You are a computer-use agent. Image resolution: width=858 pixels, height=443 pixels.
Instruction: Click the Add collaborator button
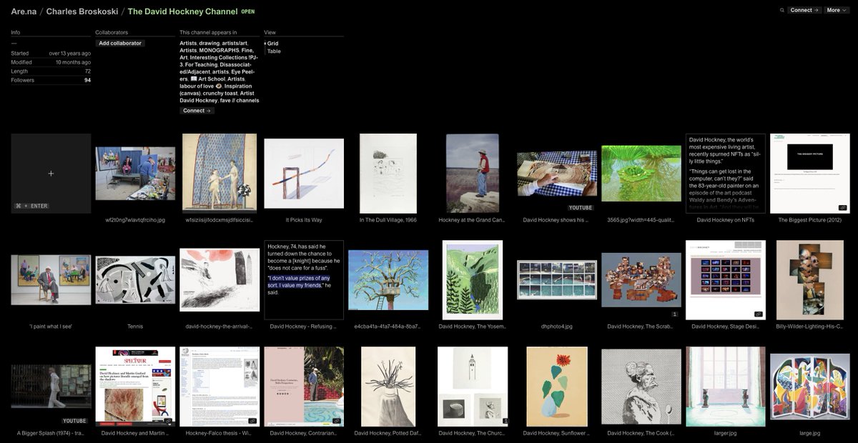click(x=120, y=44)
